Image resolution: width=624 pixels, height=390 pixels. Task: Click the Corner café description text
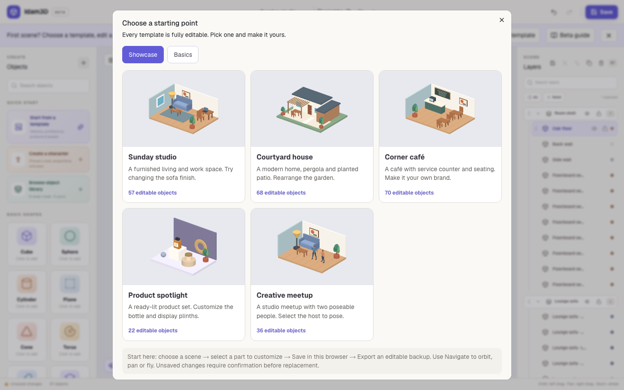coord(440,173)
